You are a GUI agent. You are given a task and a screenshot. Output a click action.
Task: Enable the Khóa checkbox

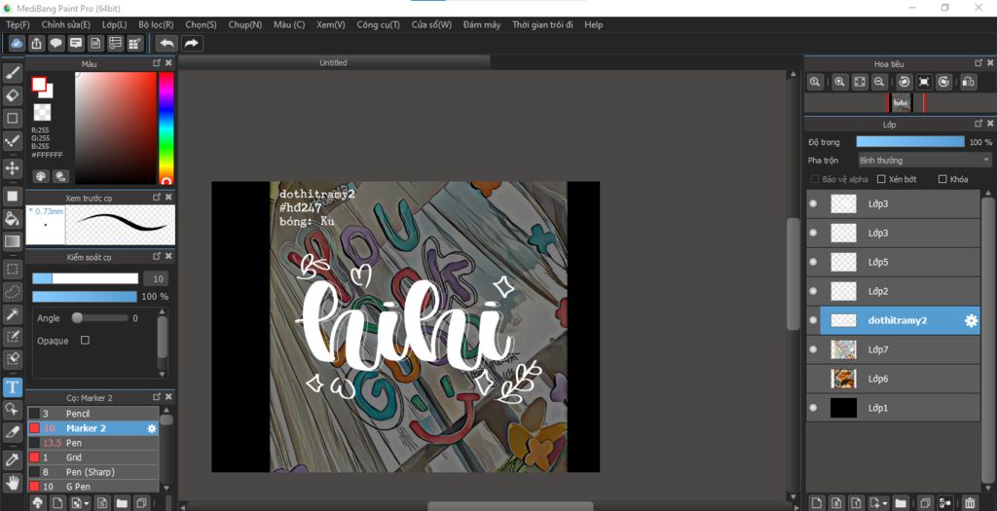(x=942, y=179)
